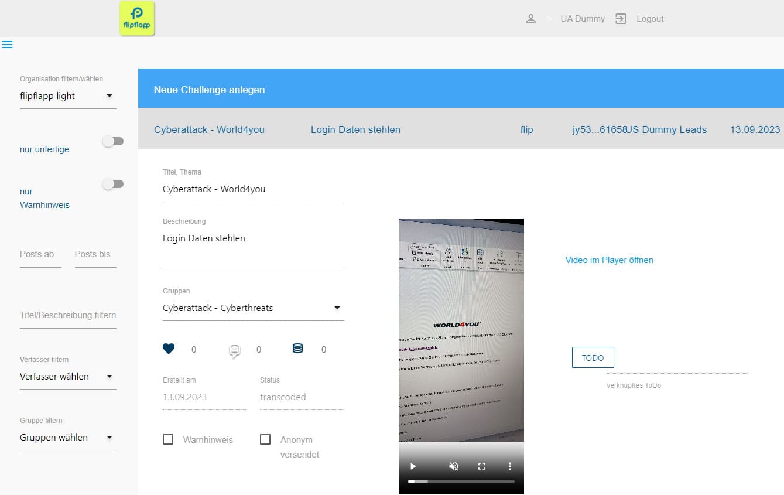Viewport: 784px width, 495px height.
Task: Open 'Video im Player öffnen' link
Action: (x=609, y=260)
